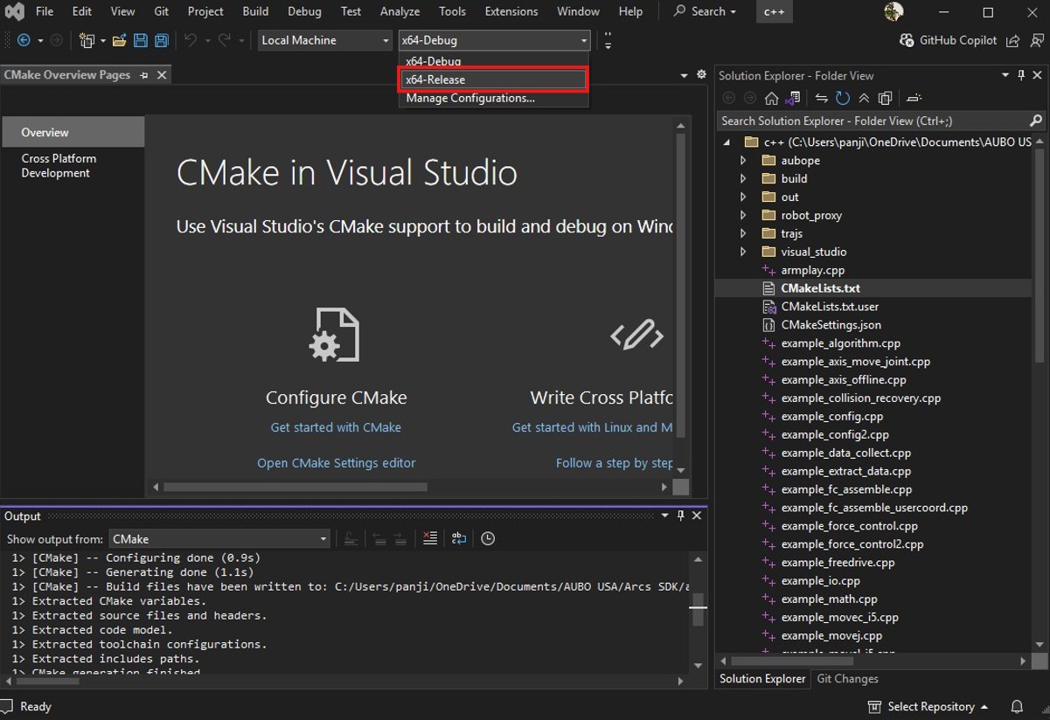Click the Home icon in Solution Explorer
Image resolution: width=1050 pixels, height=720 pixels.
(x=771, y=98)
